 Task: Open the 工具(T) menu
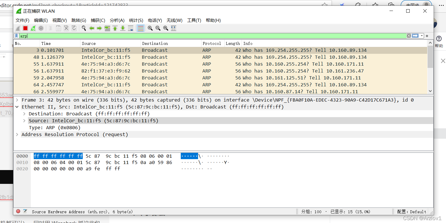[194, 20]
